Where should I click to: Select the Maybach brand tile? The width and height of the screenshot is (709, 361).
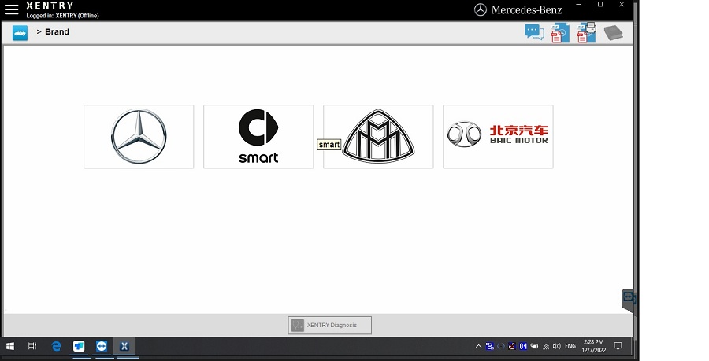coord(378,137)
